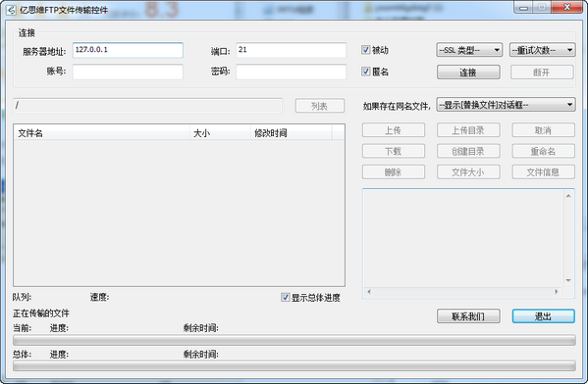Click the 联系我们 button
The width and height of the screenshot is (588, 384).
click(468, 316)
